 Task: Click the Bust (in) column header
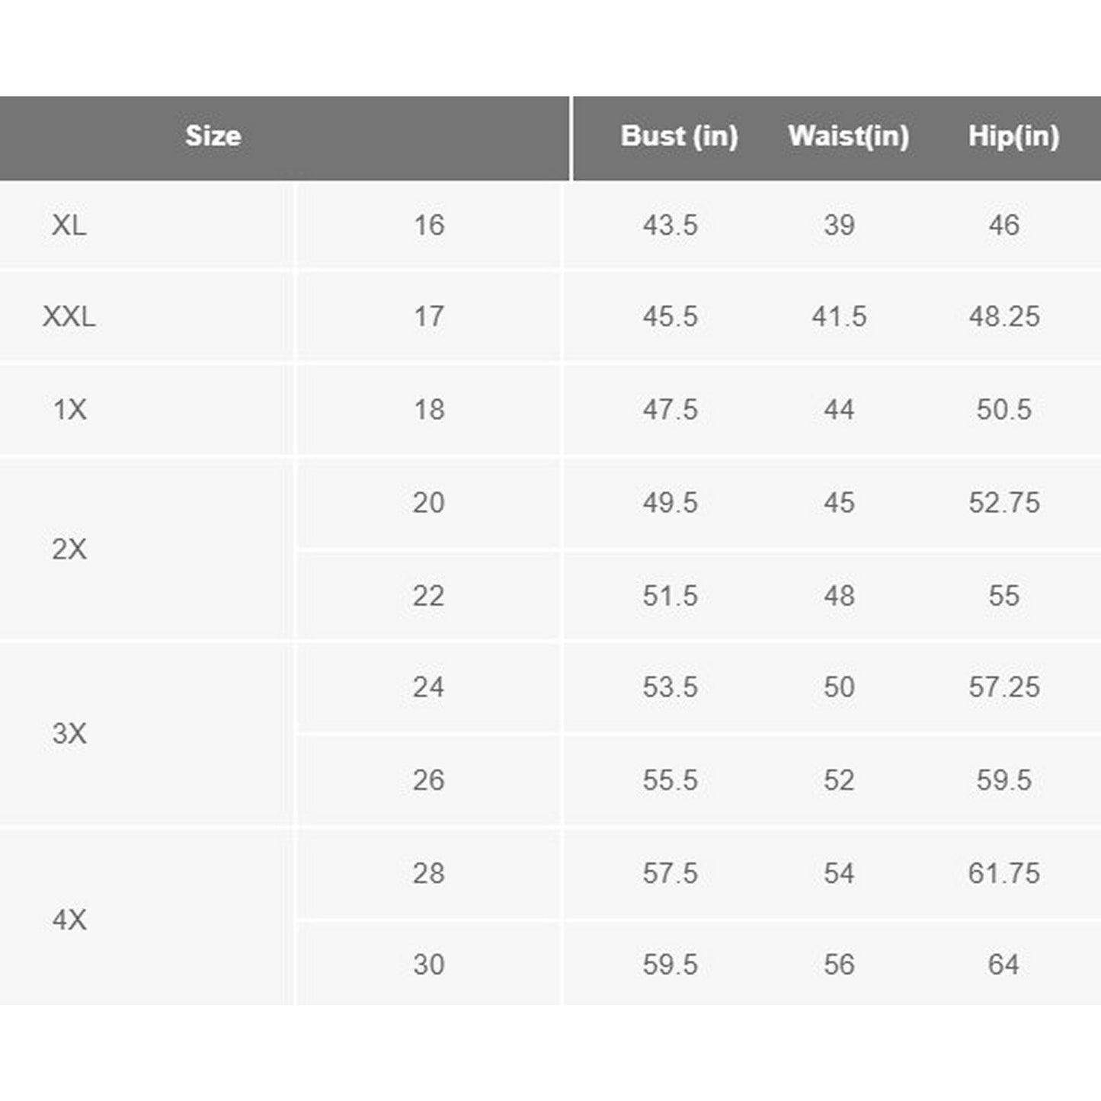(679, 136)
